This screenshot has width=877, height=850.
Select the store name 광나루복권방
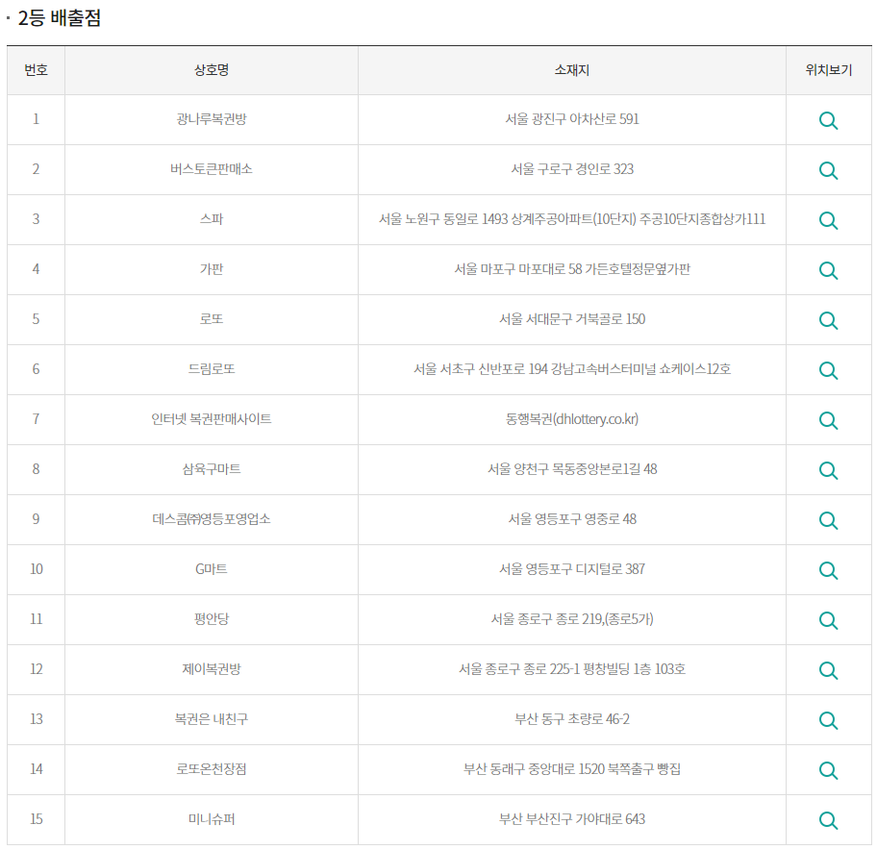click(212, 119)
